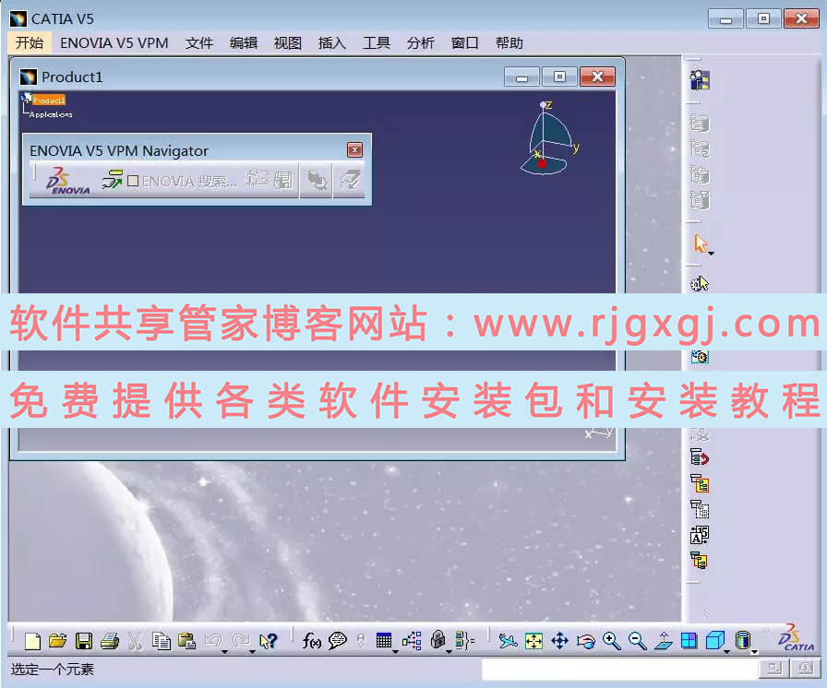This screenshot has width=827, height=688.
Task: Open the 编辑 menu
Action: click(243, 42)
